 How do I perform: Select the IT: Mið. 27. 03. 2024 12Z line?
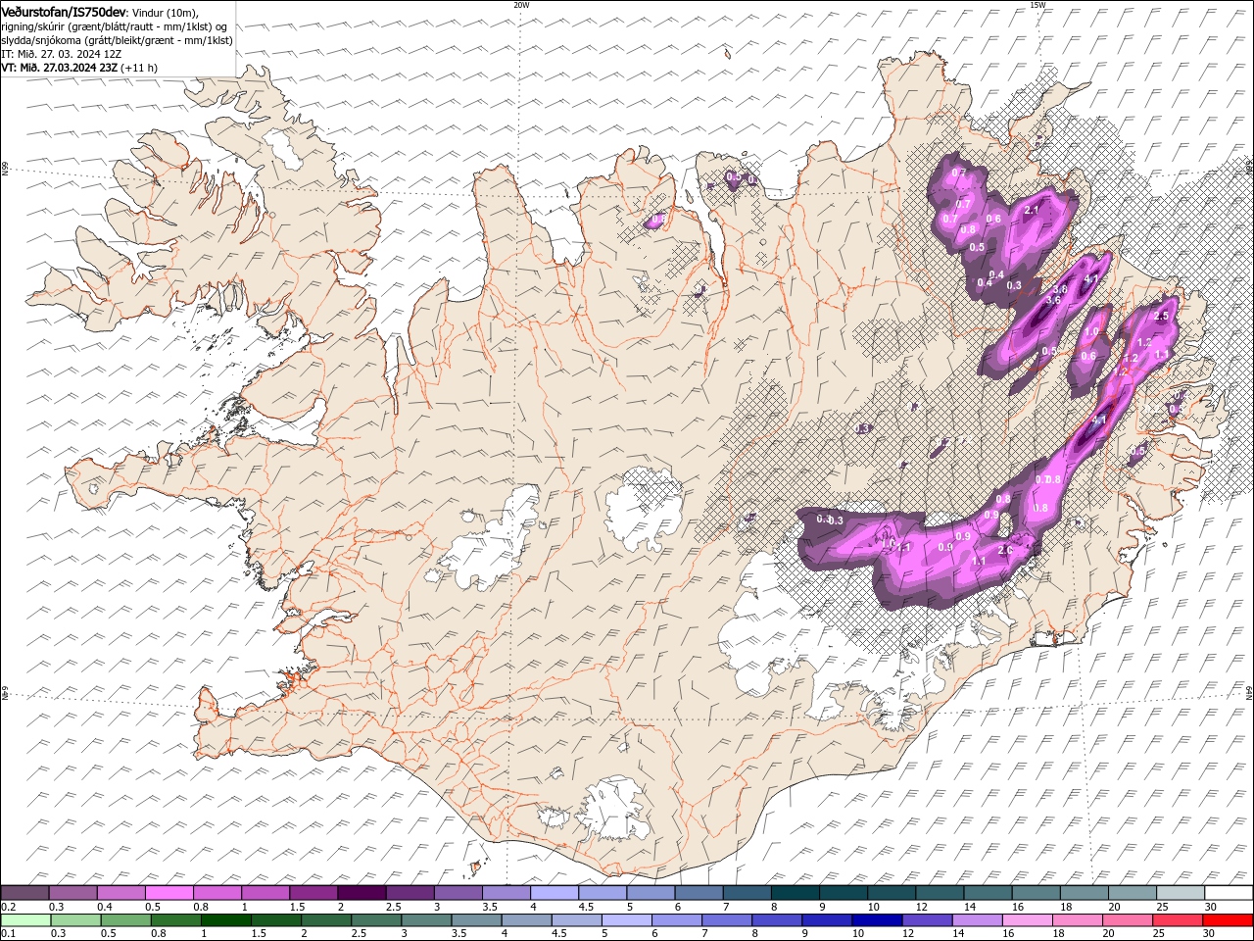pos(62,54)
